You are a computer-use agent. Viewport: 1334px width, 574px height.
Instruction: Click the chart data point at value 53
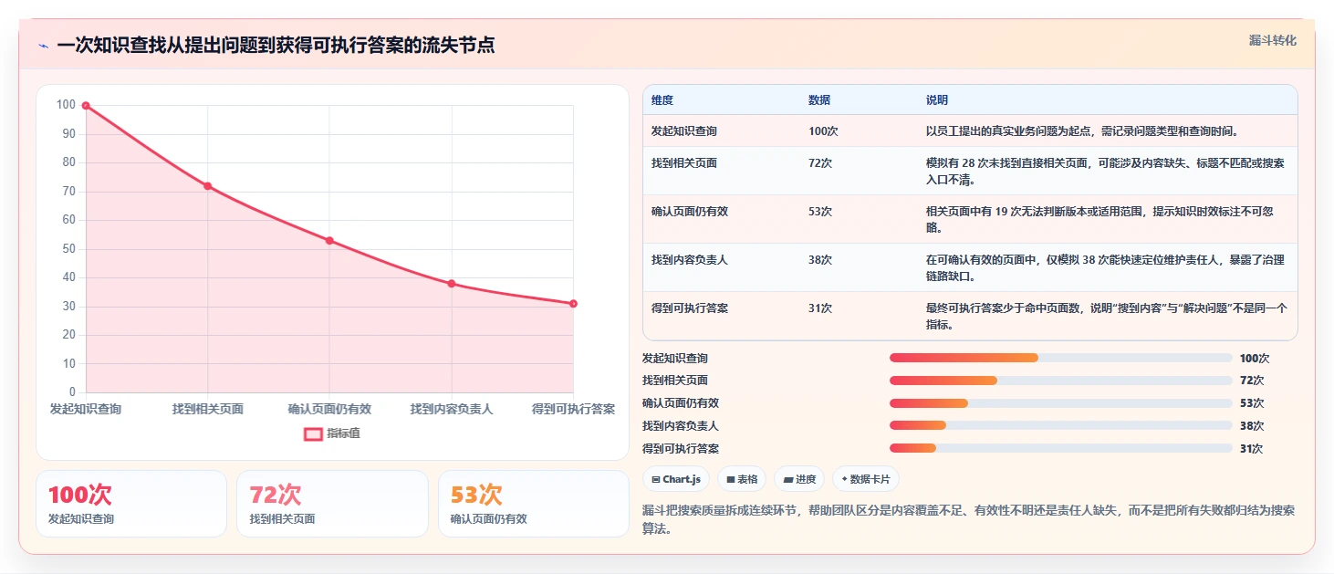(x=329, y=241)
